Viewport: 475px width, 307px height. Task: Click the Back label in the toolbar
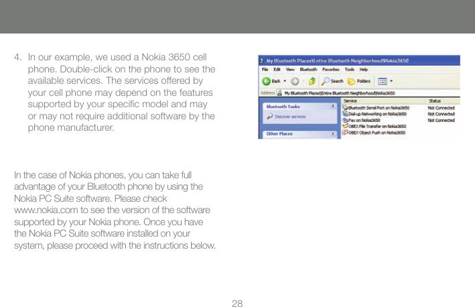click(x=276, y=81)
